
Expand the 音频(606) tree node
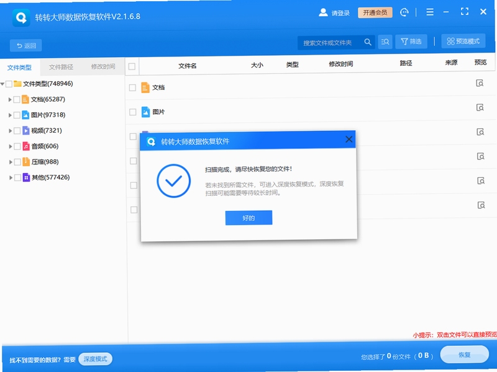tap(11, 146)
